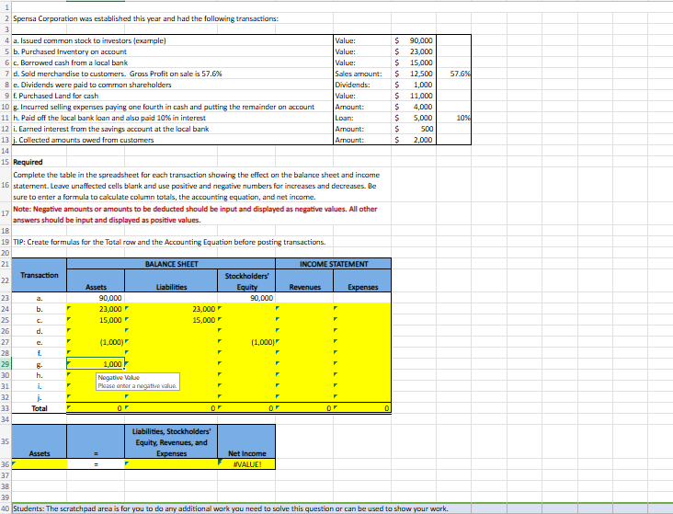Click transaction 'a. Issued common stock to investors'
Image resolution: width=673 pixels, height=514 pixels.
[89, 40]
